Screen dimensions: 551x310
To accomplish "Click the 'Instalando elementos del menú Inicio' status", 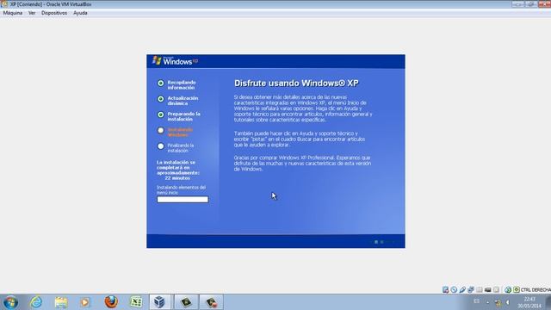I will (182, 189).
